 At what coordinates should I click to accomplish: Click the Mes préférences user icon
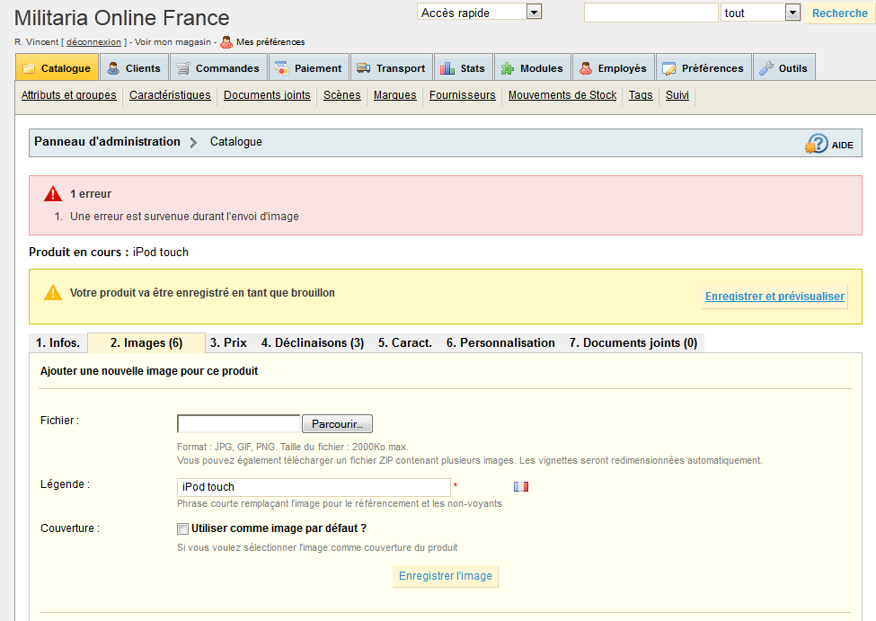[226, 42]
